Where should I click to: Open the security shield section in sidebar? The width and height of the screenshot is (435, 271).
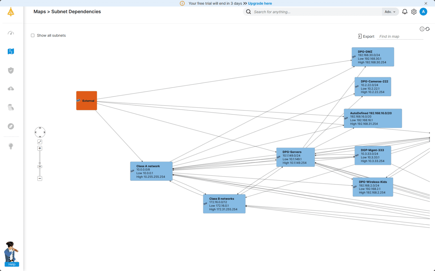[x=11, y=70]
